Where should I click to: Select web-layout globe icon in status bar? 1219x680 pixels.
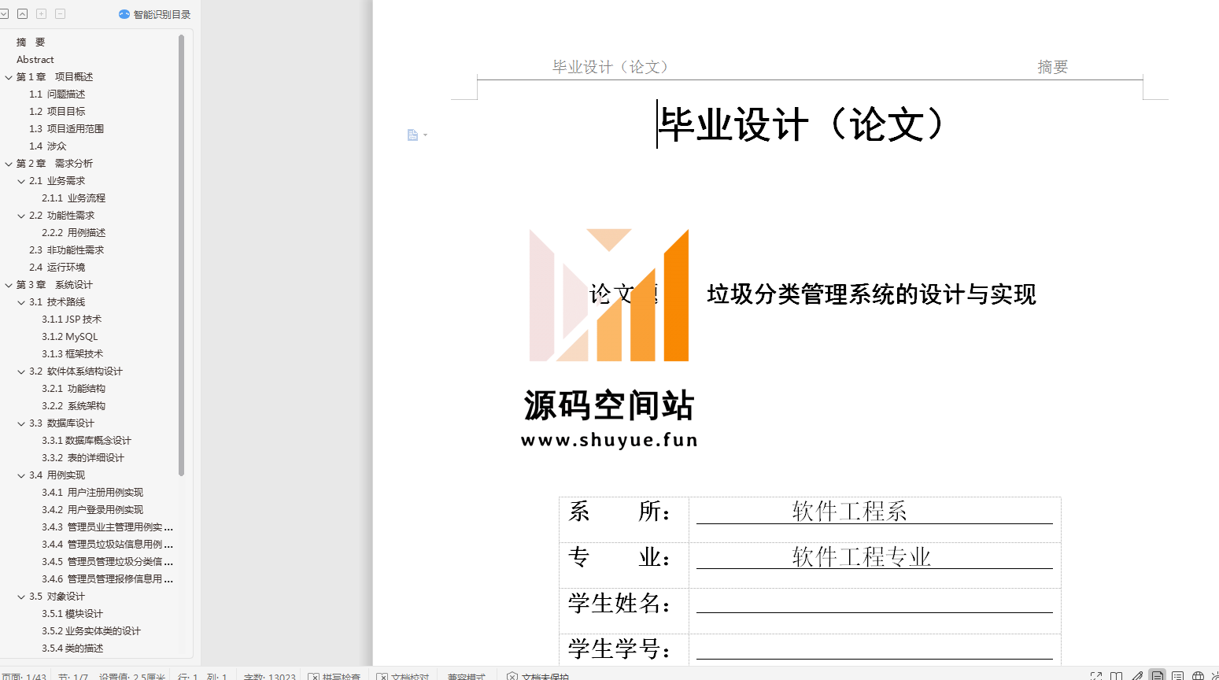point(1198,676)
